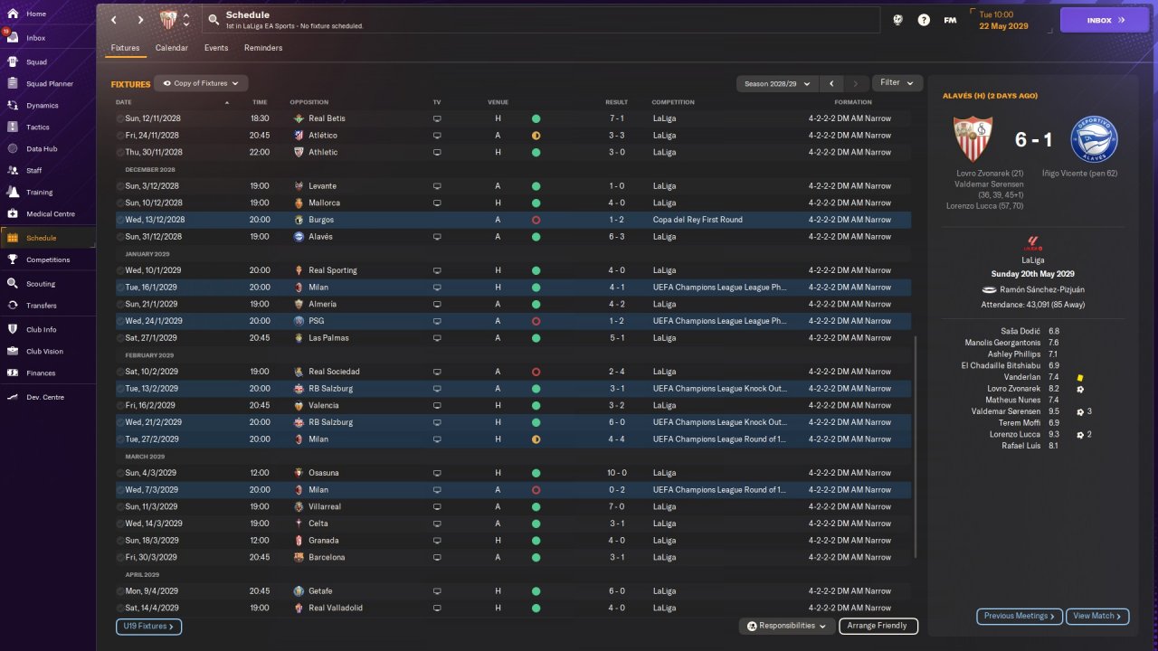
Task: Click the red loss indicator in the PSG row
Action: point(536,321)
